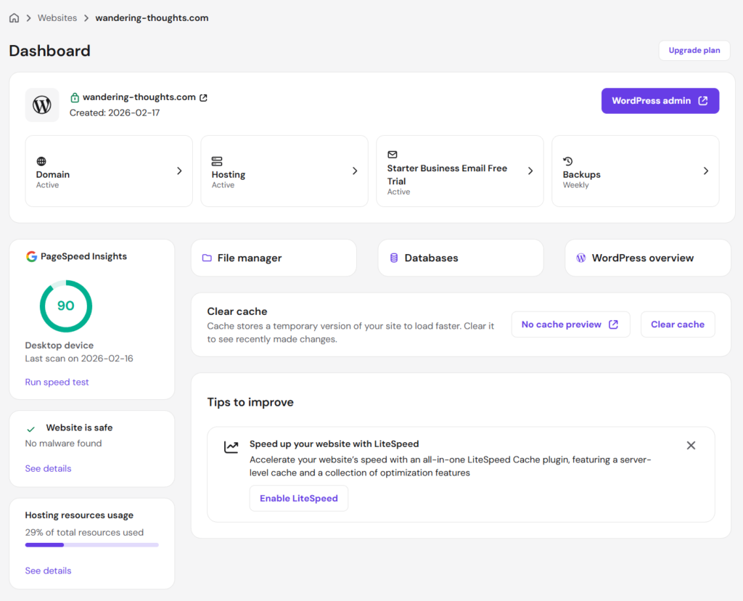Click the PageSpeed score gauge showing 90
743x601 pixels.
66,306
